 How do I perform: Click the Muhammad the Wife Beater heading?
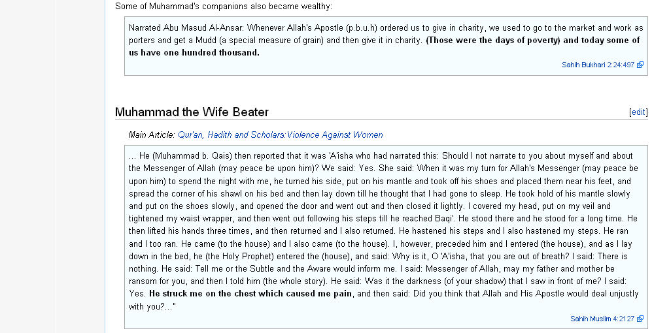click(x=192, y=112)
